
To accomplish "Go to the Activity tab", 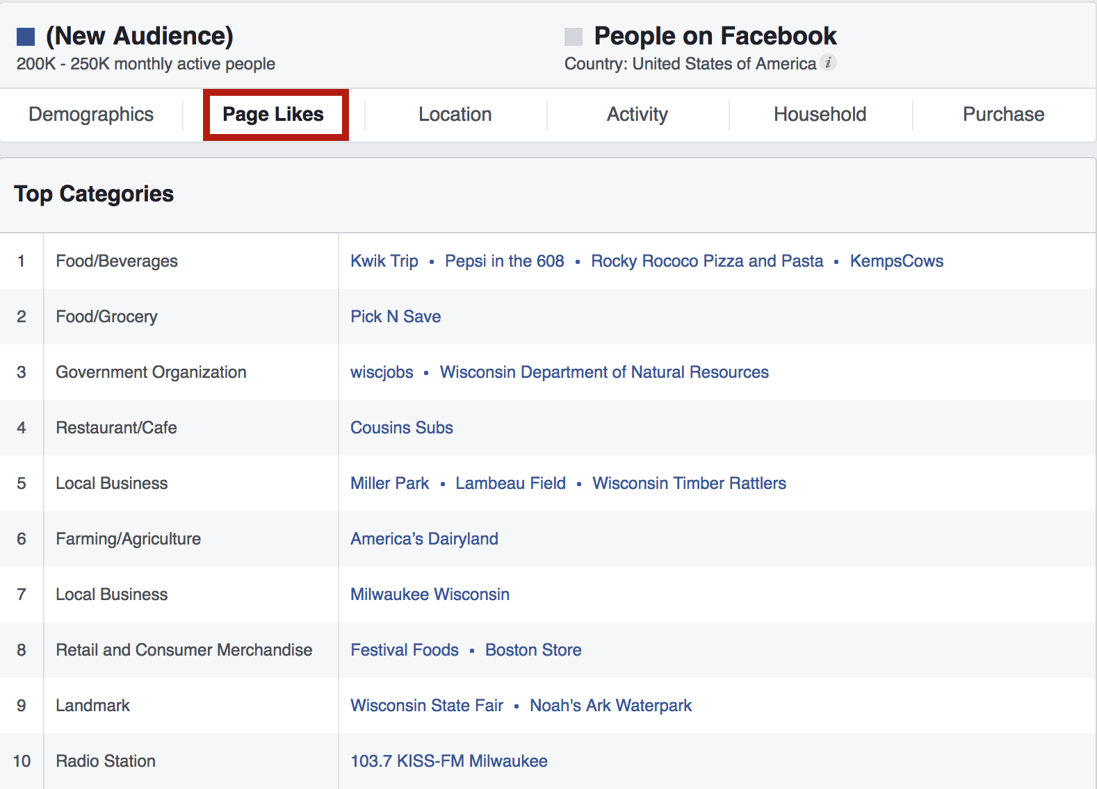I will coord(637,115).
